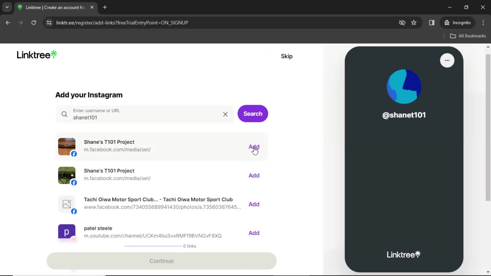This screenshot has height=276, width=491.
Task: Open the three-dot menu on phone preview
Action: click(x=447, y=60)
